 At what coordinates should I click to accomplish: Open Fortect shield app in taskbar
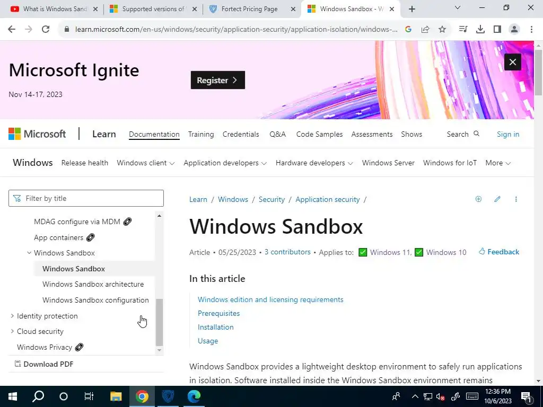[168, 396]
